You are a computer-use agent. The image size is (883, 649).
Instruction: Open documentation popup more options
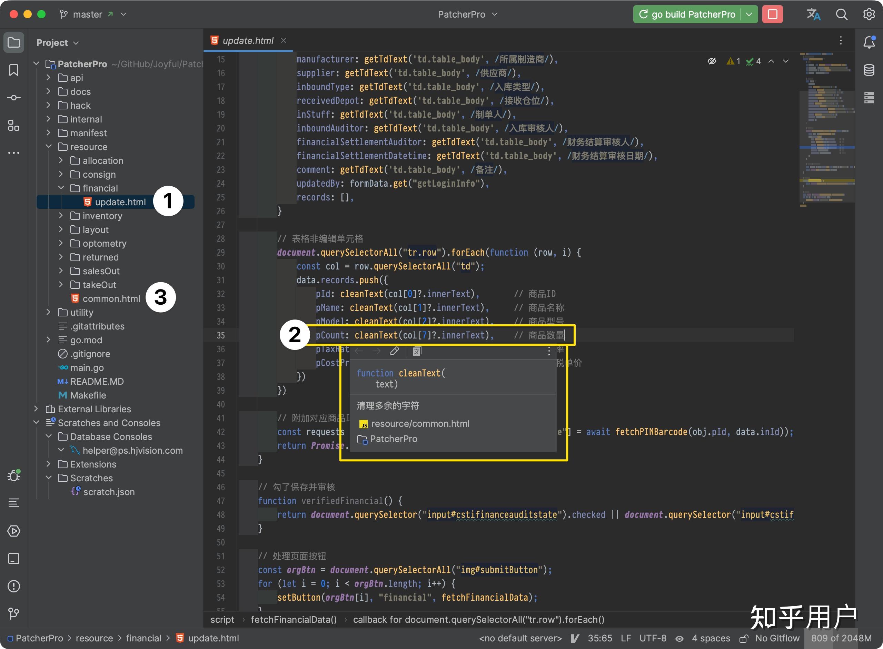(549, 351)
